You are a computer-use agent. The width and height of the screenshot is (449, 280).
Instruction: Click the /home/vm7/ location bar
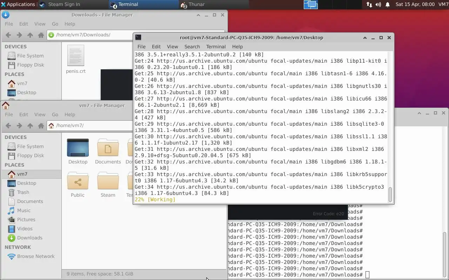point(90,125)
